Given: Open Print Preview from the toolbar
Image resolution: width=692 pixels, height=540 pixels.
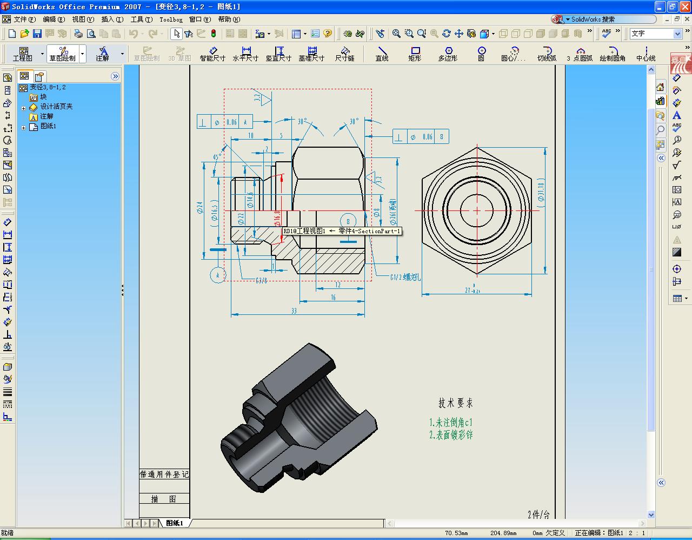Looking at the screenshot, I should point(91,34).
